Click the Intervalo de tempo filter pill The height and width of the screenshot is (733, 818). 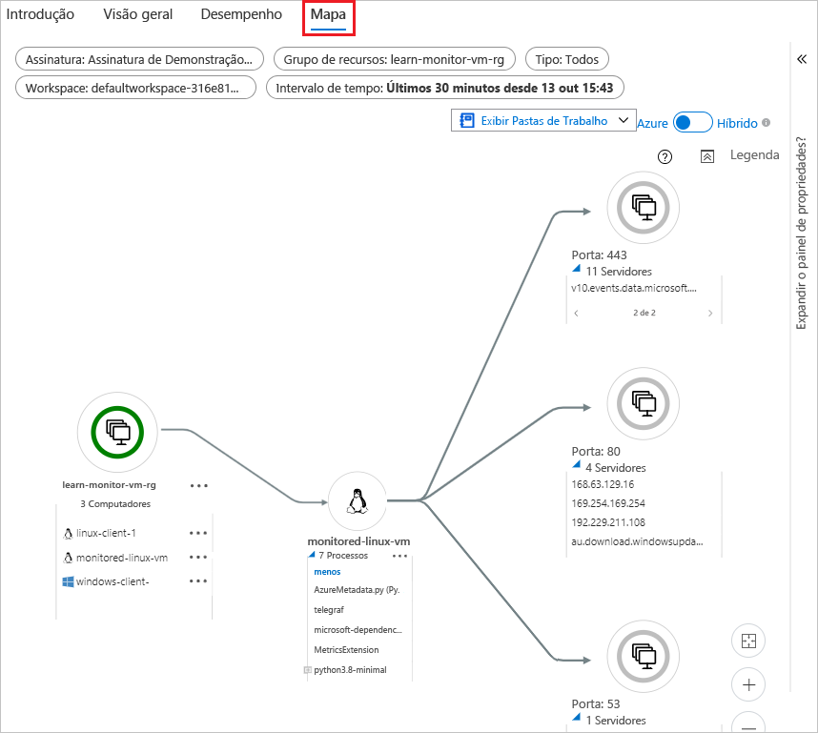click(444, 88)
